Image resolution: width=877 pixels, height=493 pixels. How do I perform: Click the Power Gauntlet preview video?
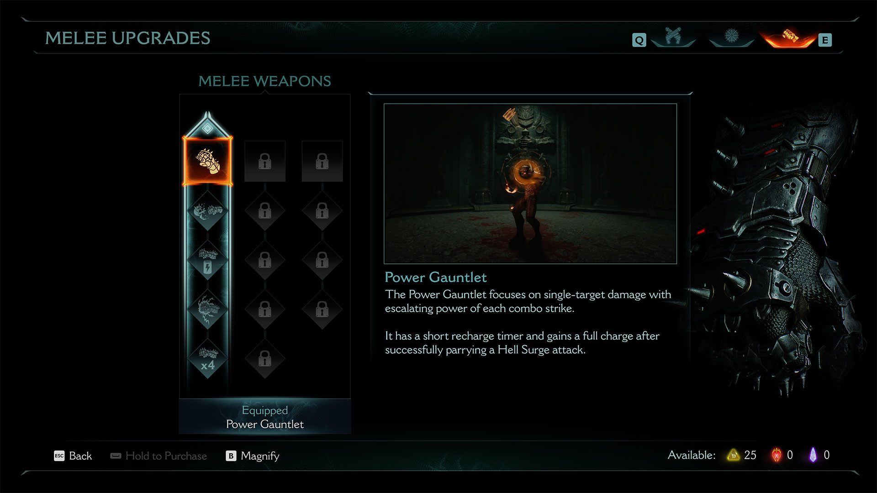pyautogui.click(x=530, y=184)
